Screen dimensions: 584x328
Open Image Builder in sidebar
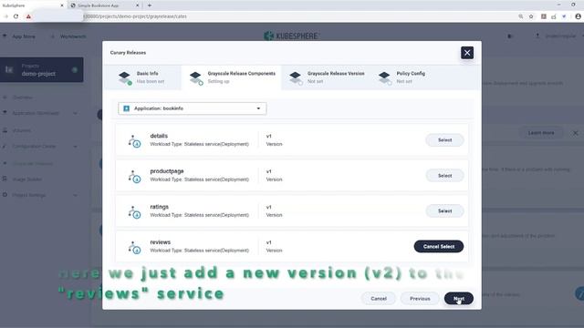click(x=26, y=179)
